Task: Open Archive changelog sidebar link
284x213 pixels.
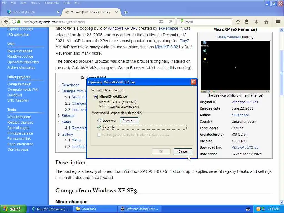Action: pyautogui.click(x=21, y=67)
